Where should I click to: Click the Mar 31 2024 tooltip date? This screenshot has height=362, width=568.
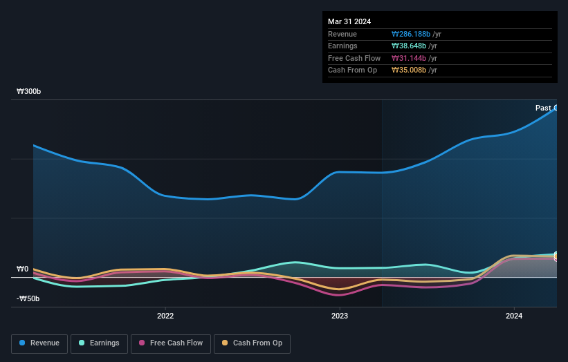pos(349,21)
